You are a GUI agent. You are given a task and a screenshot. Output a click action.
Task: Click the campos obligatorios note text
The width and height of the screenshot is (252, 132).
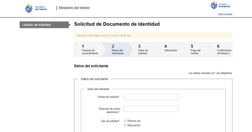[x=210, y=73]
